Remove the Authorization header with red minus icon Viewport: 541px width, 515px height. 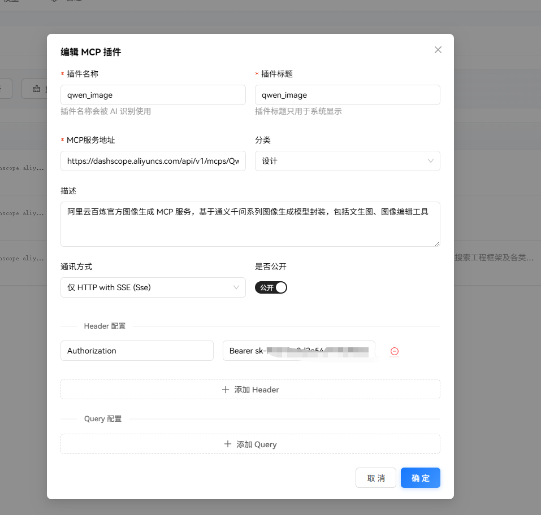(395, 351)
